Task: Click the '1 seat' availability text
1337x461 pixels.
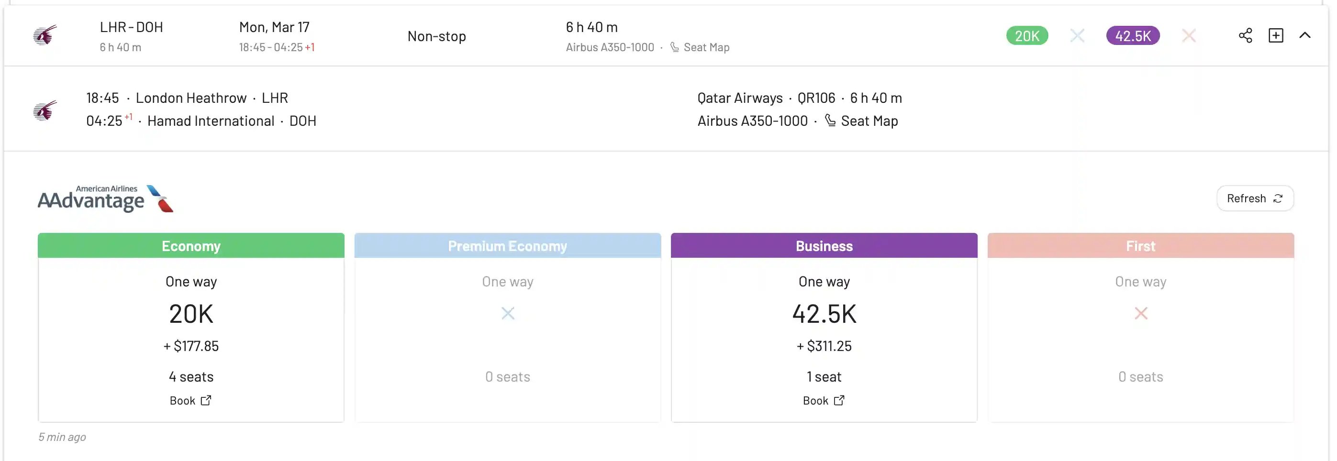Action: pos(824,376)
